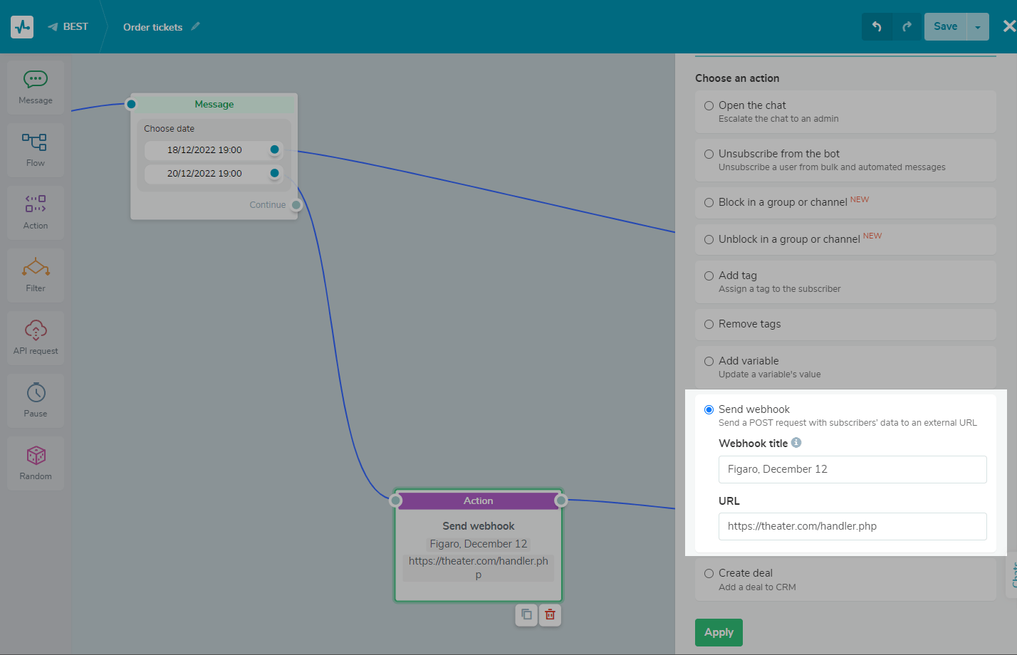Image resolution: width=1017 pixels, height=655 pixels.
Task: Click the Webhook title input field
Action: [852, 469]
